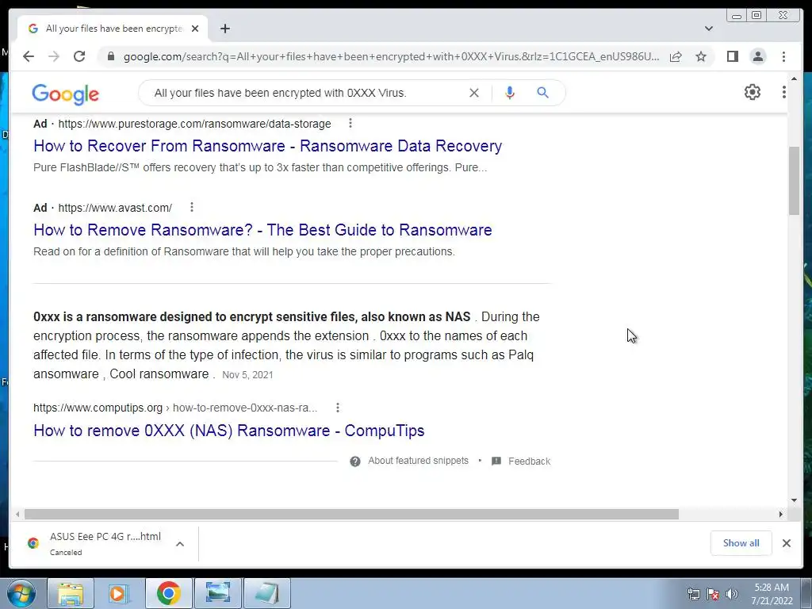Click the Chrome address bar URL
Screen dimensions: 812x609
pyautogui.click(x=391, y=56)
